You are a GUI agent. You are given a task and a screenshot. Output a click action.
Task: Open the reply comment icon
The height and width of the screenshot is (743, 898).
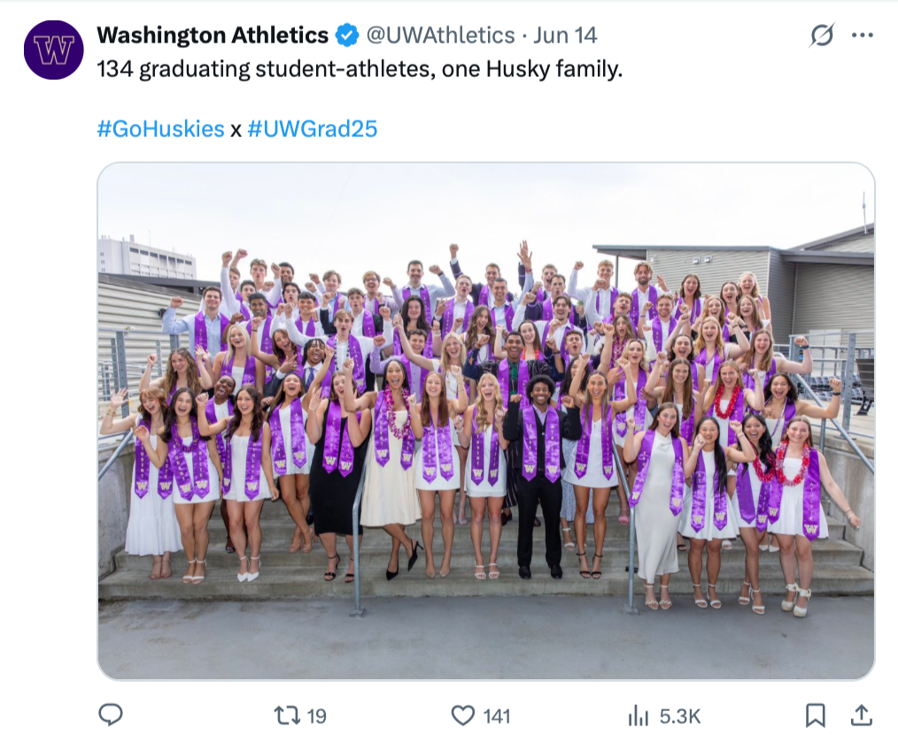[111, 715]
